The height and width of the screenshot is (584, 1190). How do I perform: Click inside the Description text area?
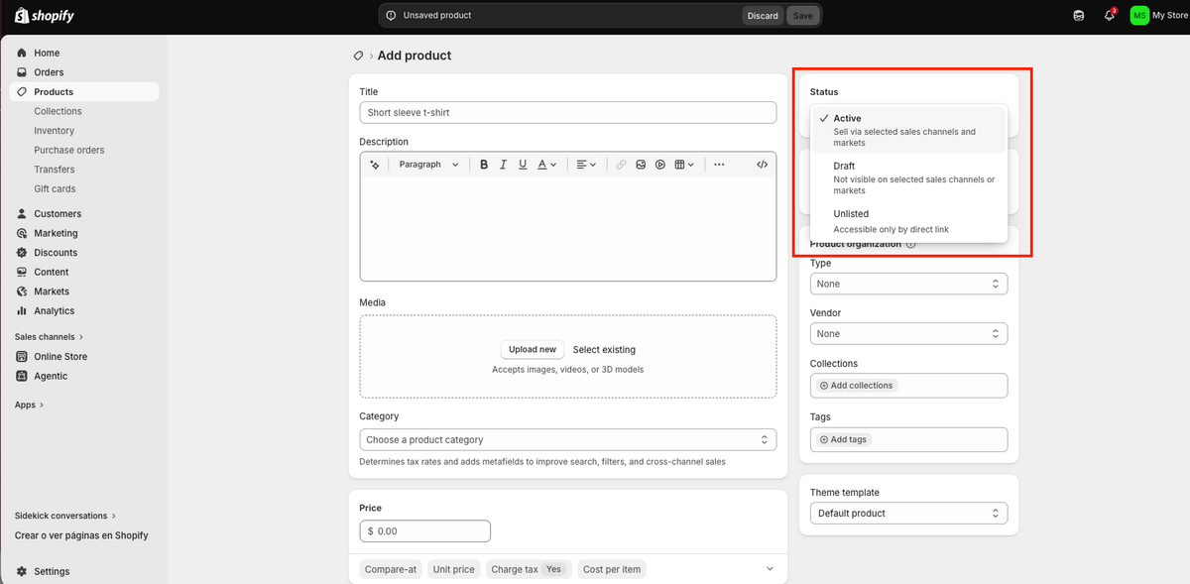(x=567, y=229)
